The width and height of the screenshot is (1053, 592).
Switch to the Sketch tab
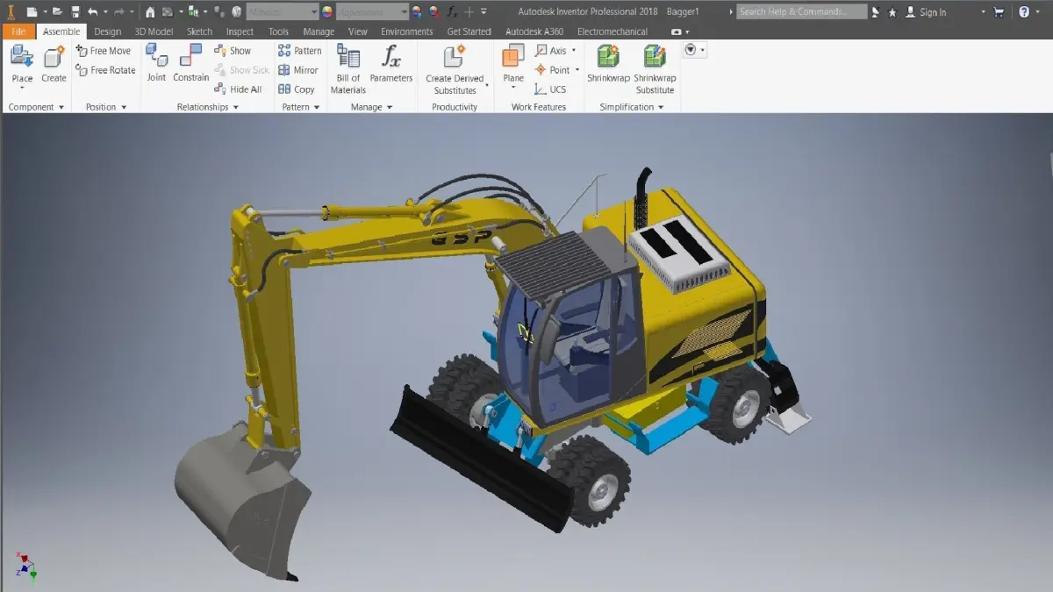[199, 32]
